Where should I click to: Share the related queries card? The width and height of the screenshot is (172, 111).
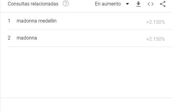click(x=163, y=4)
